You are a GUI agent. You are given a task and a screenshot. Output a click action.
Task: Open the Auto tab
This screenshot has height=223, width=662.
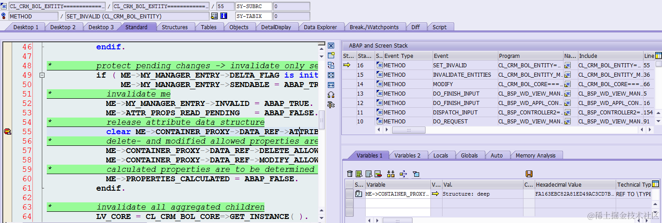coord(497,155)
